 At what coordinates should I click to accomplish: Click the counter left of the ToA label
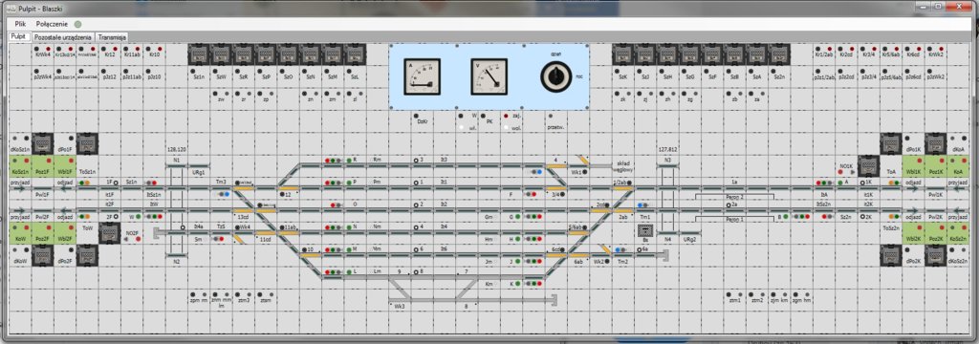tap(868, 166)
